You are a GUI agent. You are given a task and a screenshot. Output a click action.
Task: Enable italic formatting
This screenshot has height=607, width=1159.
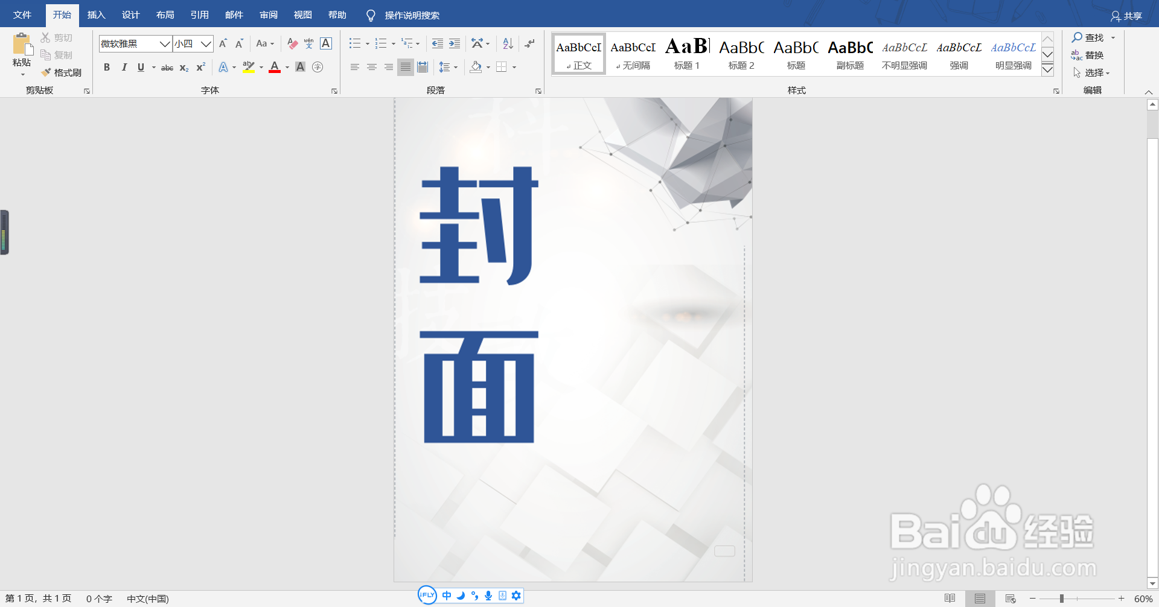pyautogui.click(x=124, y=67)
